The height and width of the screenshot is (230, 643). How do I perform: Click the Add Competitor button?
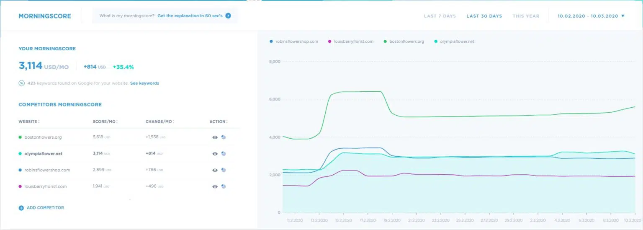click(x=41, y=208)
